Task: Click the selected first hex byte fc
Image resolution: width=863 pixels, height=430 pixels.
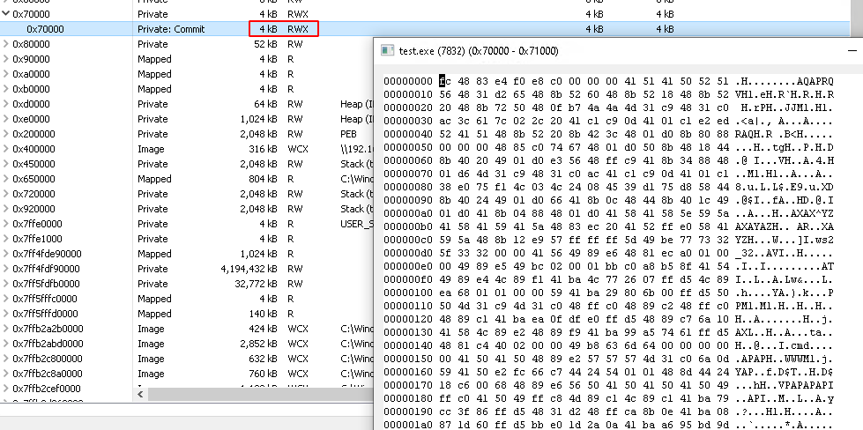Action: coord(443,80)
